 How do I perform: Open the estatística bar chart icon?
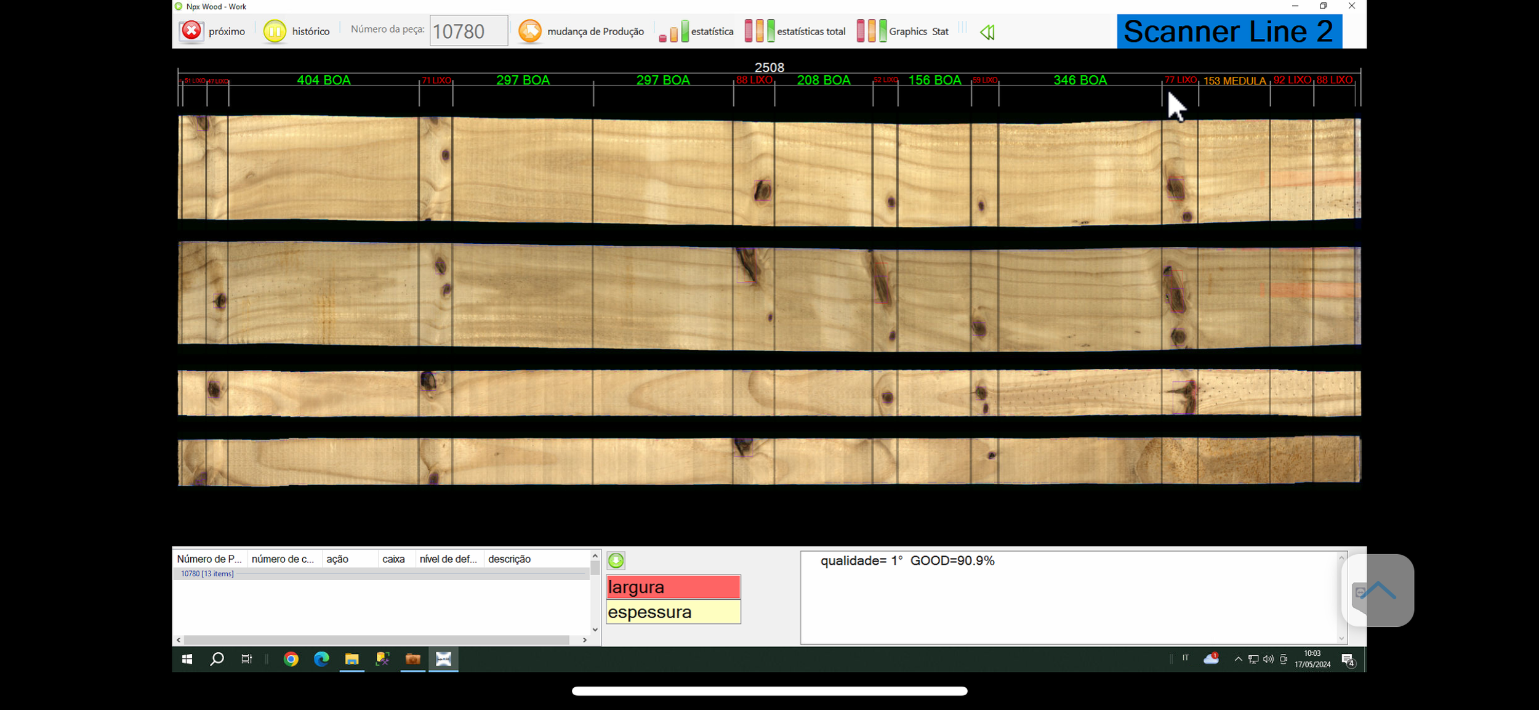[674, 31]
